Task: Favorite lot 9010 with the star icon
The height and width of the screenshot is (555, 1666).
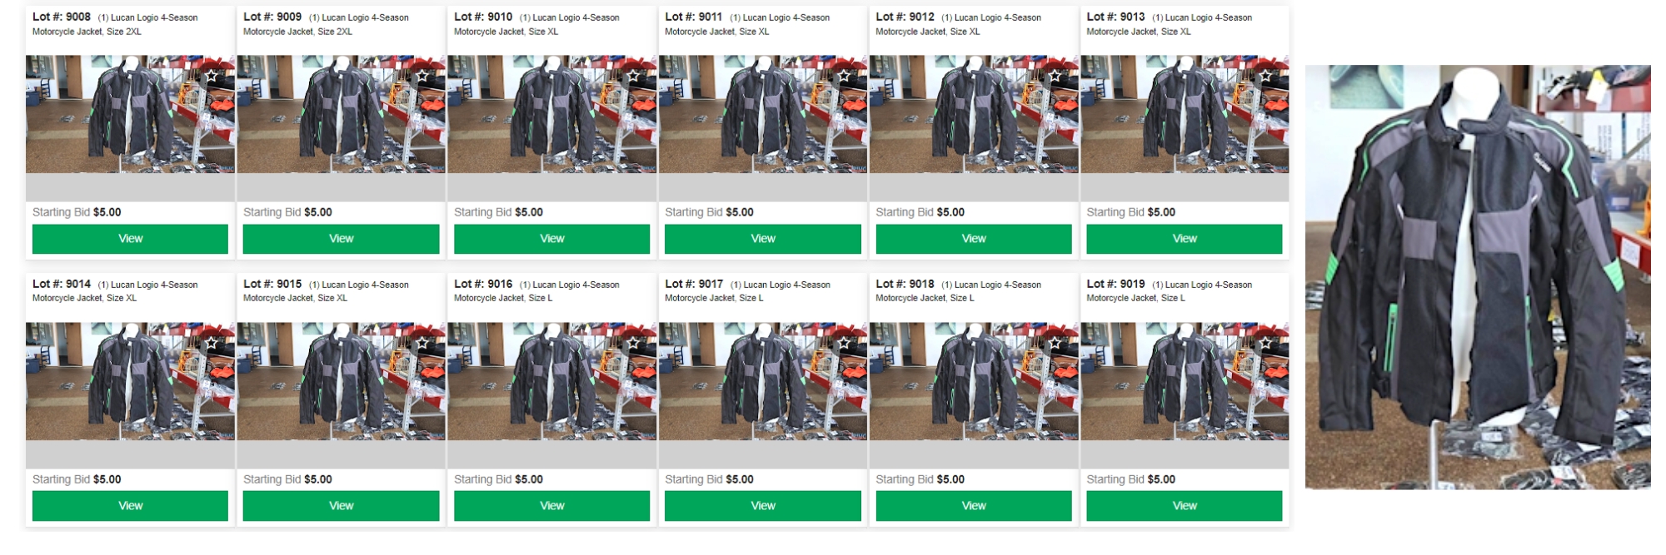Action: pos(633,76)
